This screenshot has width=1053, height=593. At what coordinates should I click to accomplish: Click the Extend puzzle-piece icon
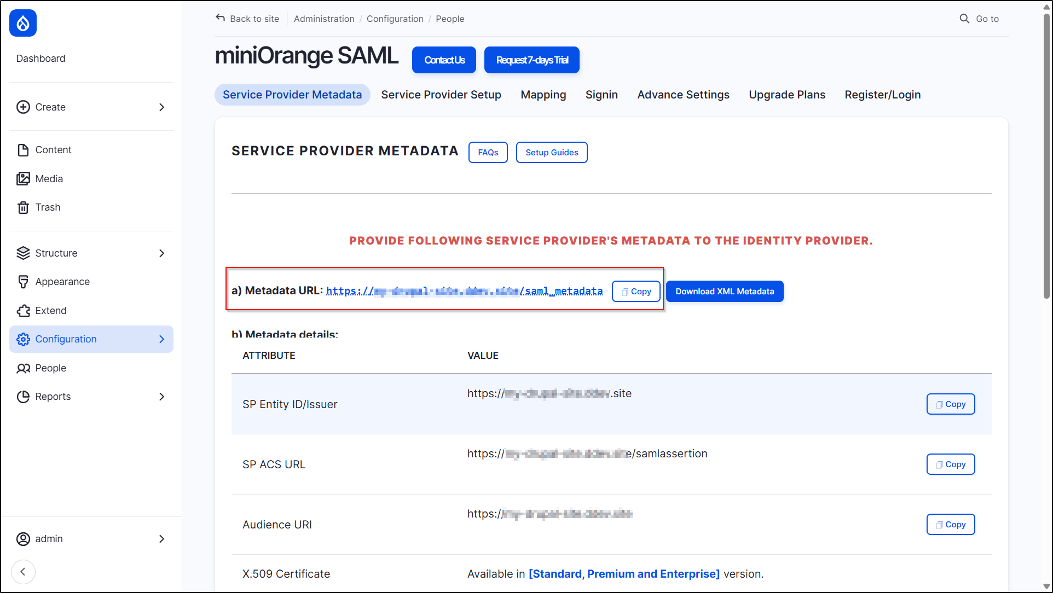23,311
